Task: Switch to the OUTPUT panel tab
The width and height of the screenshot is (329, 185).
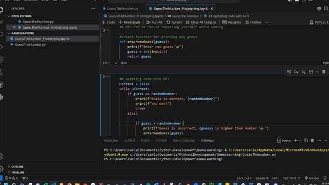Action: [x=130, y=141]
